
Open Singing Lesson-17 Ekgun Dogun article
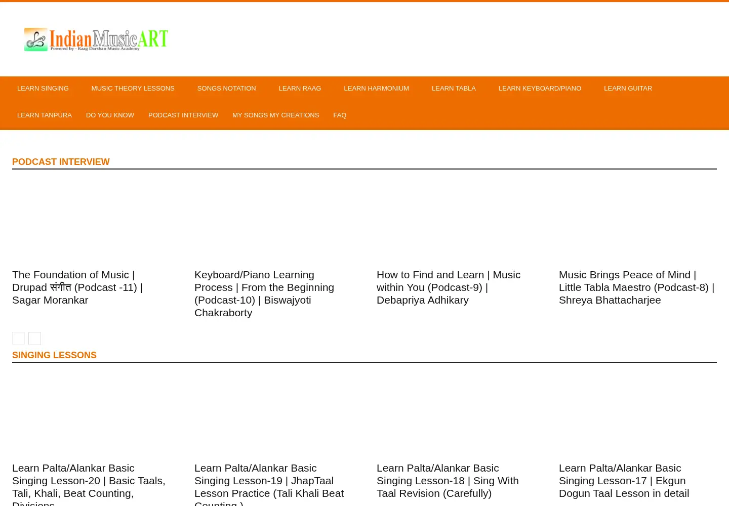(x=624, y=481)
